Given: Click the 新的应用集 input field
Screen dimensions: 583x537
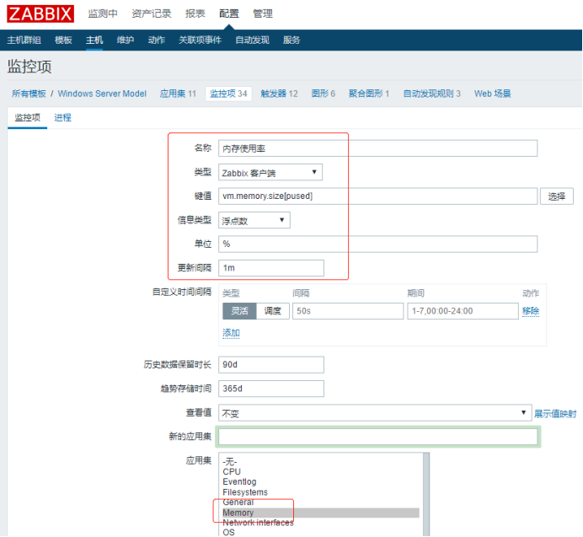Looking at the screenshot, I should pyautogui.click(x=377, y=437).
